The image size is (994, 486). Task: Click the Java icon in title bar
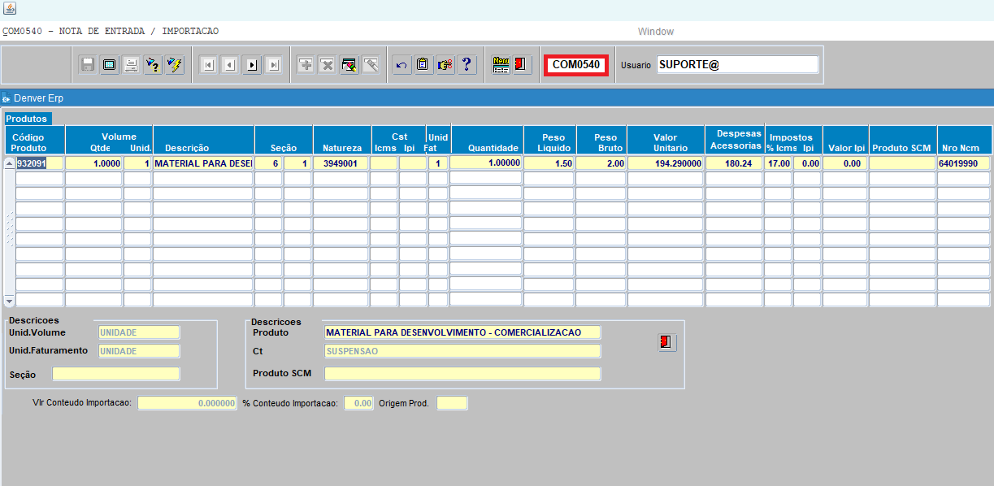(9, 9)
